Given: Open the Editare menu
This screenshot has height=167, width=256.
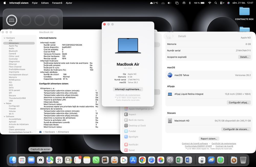Looking at the screenshot, I should (x=45, y=3).
